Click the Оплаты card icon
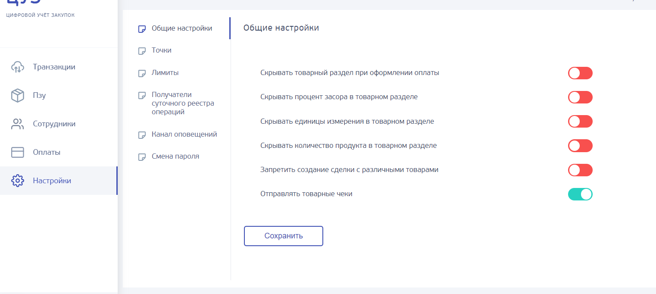Viewport: 656px width, 294px height. pos(17,153)
